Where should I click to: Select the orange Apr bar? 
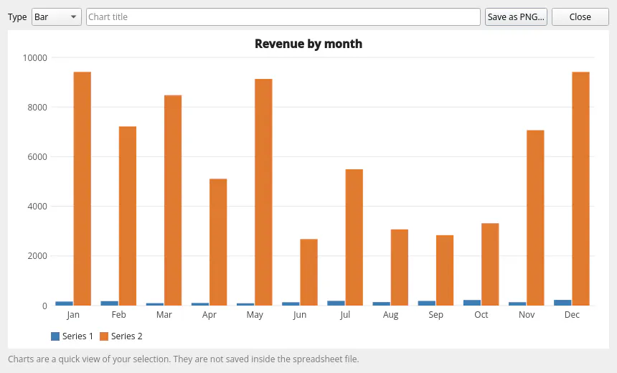tap(218, 242)
